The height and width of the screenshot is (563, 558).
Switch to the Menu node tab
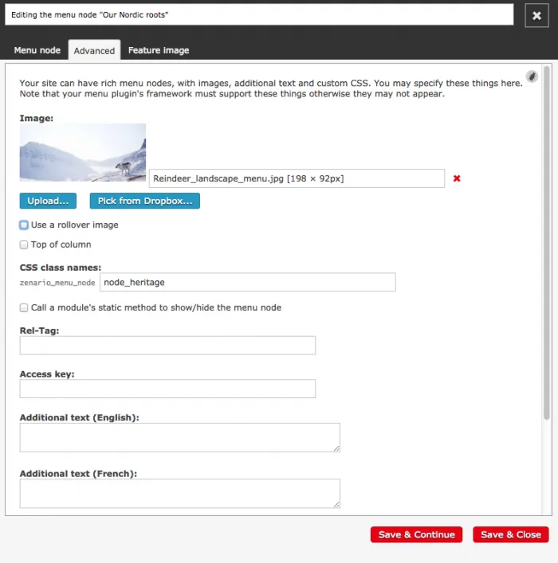coord(37,50)
